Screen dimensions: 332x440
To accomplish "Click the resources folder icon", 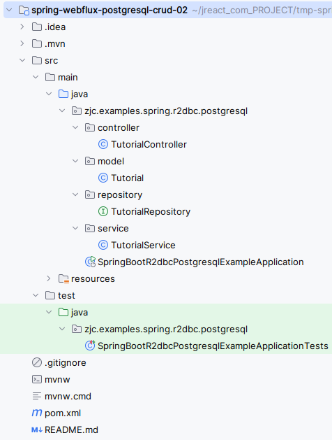I will coord(63,278).
